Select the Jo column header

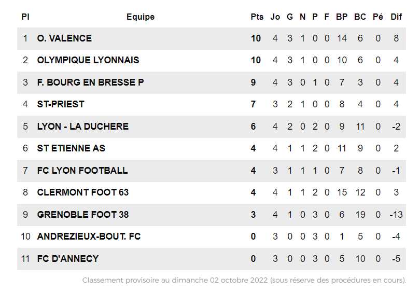[x=275, y=17]
